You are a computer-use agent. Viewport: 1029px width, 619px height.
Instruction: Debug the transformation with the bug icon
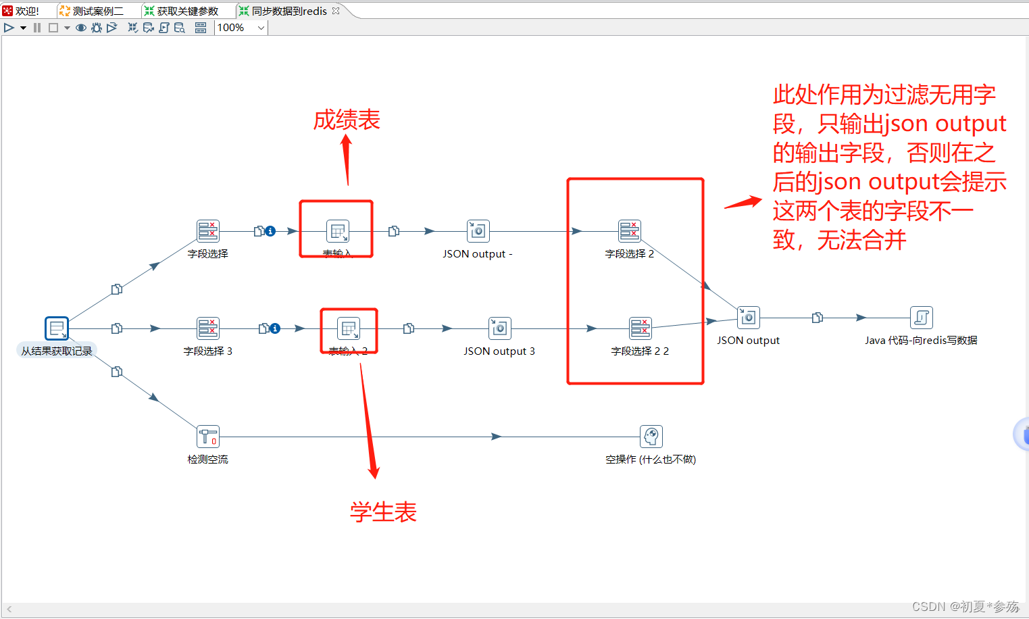[x=97, y=28]
